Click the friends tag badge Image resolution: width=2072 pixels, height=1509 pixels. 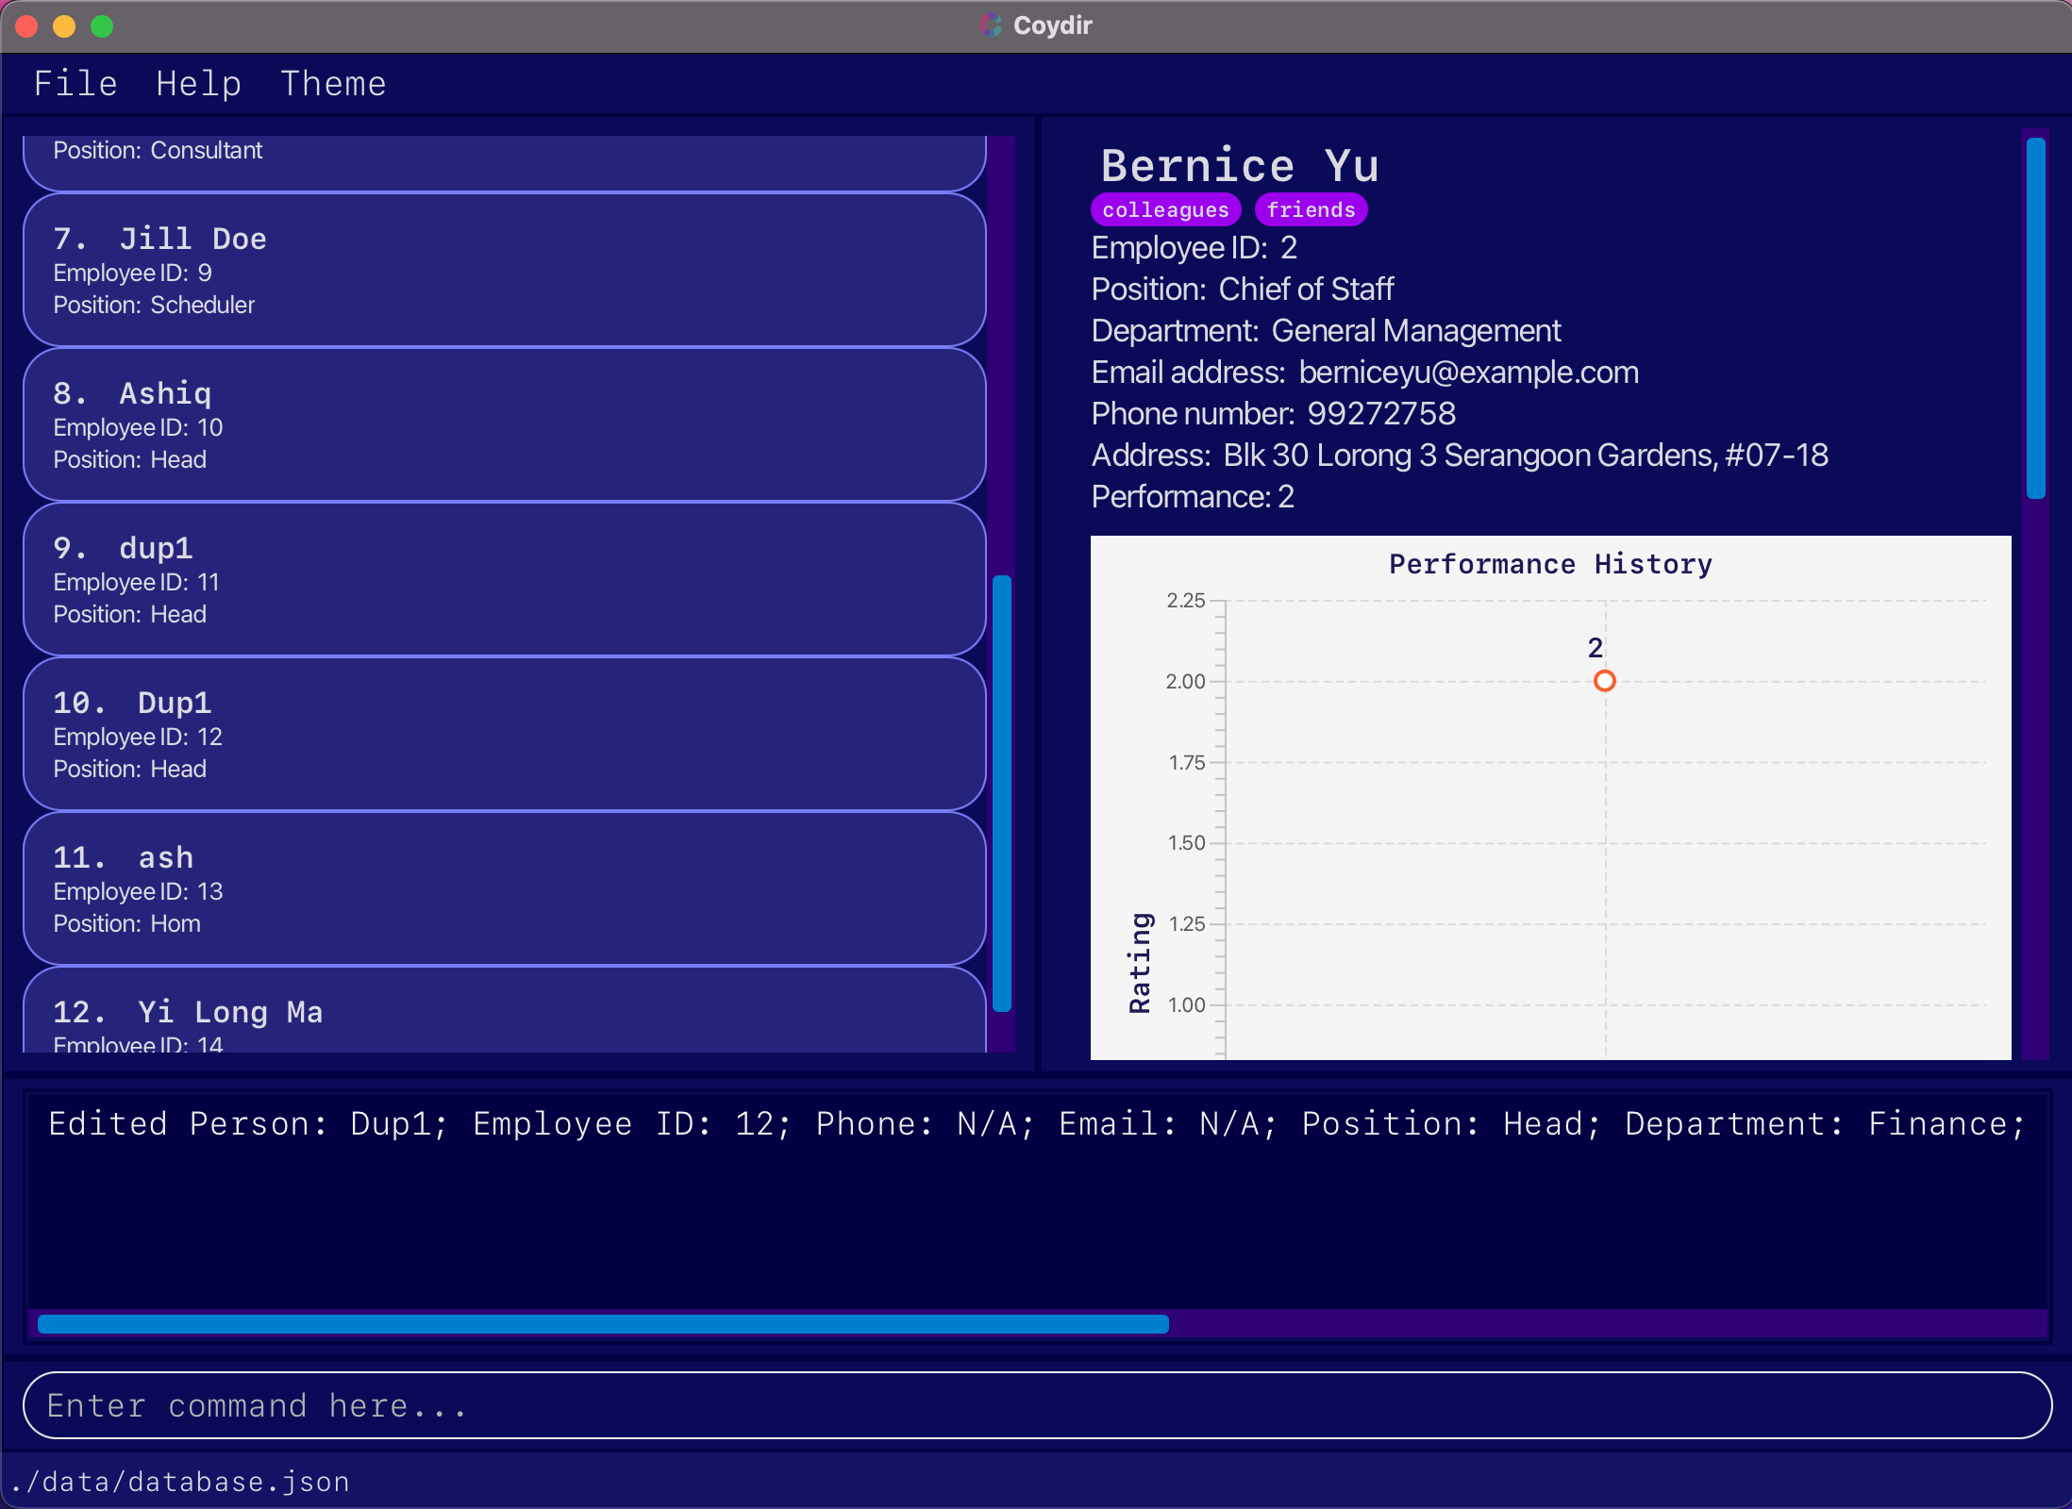coord(1311,209)
